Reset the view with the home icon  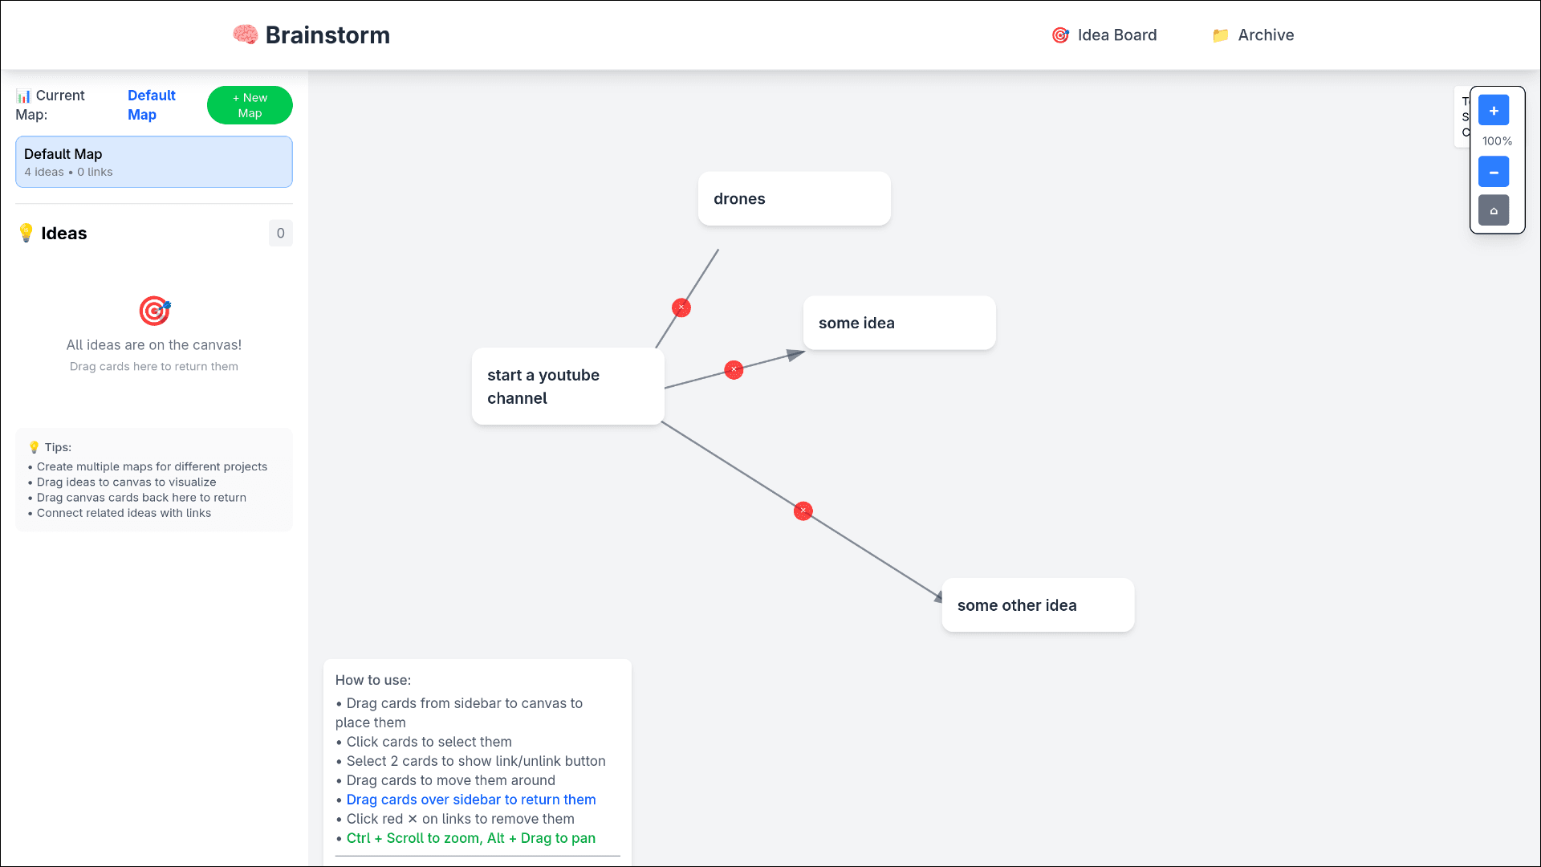click(1493, 210)
